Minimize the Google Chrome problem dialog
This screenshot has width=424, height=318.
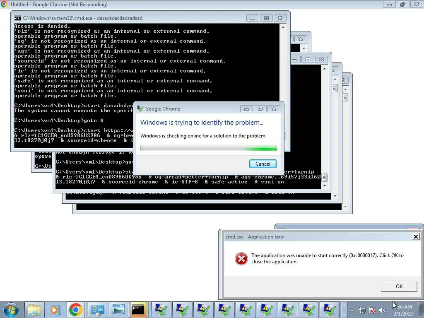pos(246,109)
